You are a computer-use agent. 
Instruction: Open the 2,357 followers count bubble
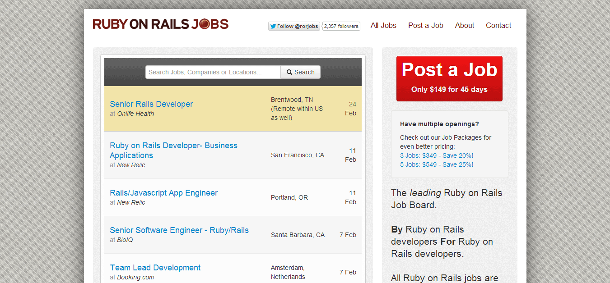pyautogui.click(x=341, y=26)
